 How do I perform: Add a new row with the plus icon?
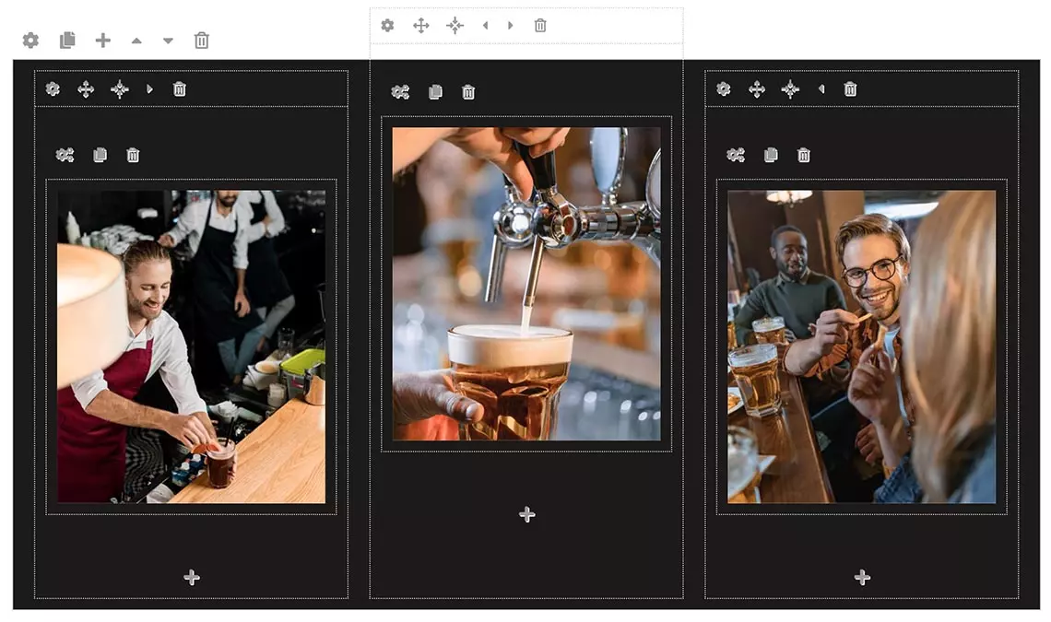pyautogui.click(x=102, y=40)
